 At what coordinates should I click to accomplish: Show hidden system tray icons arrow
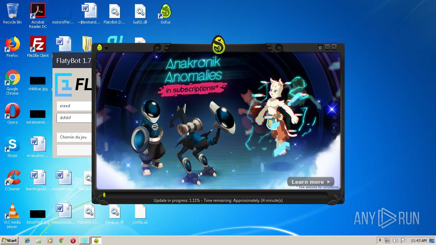pyautogui.click(x=380, y=241)
